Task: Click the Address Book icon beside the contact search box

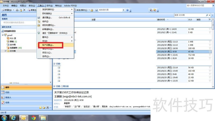Action: click(x=96, y=10)
